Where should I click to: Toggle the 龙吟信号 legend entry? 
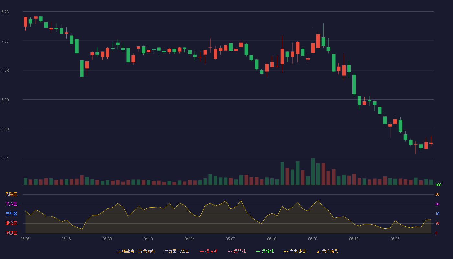[327, 251]
